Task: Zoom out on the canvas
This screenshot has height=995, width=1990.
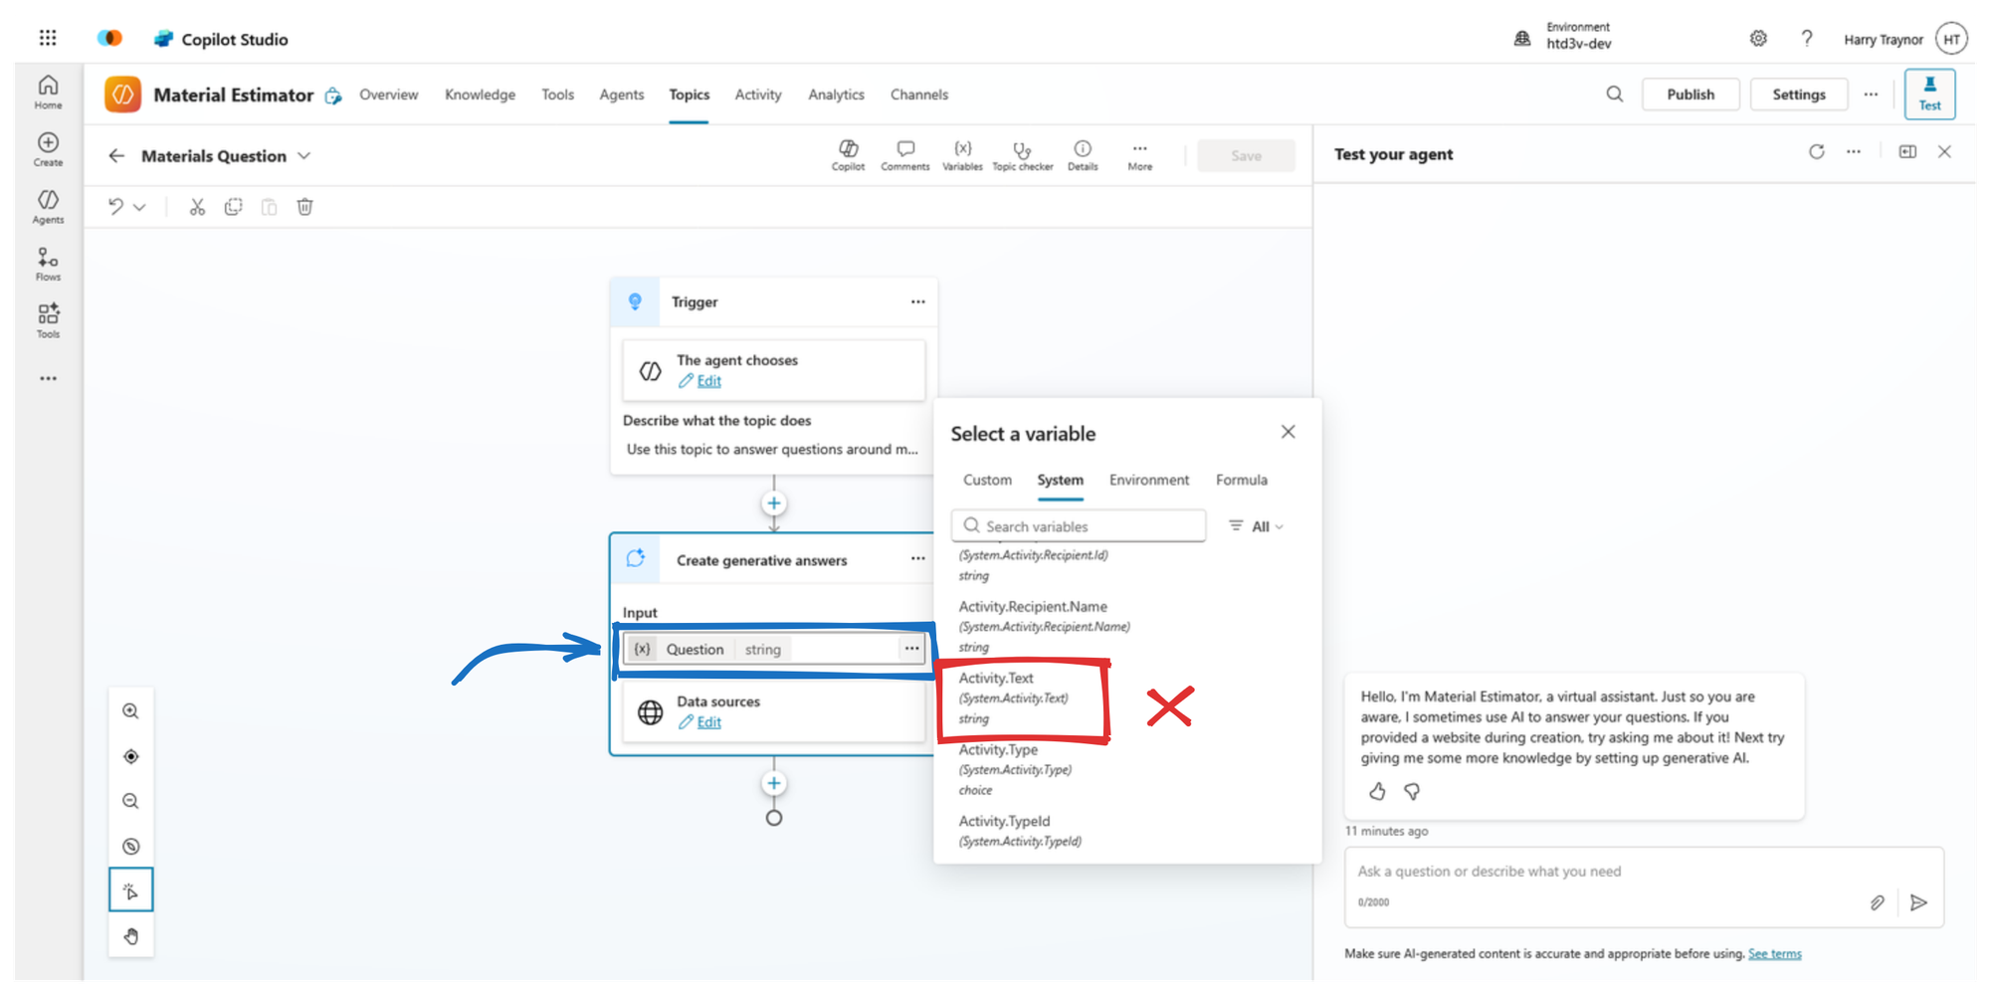Action: [130, 802]
